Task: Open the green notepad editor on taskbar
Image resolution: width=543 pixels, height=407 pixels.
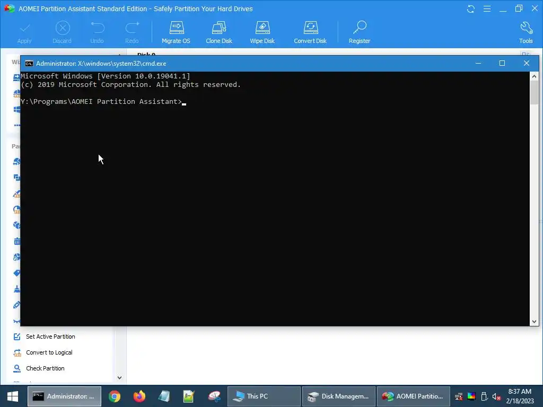Action: pos(189,396)
